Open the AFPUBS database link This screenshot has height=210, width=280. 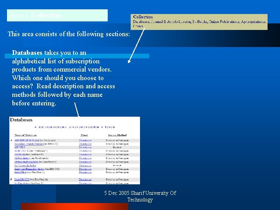tap(20, 147)
